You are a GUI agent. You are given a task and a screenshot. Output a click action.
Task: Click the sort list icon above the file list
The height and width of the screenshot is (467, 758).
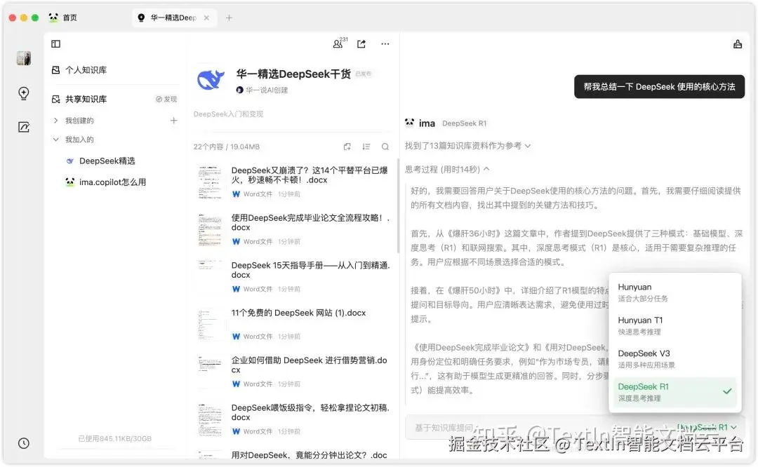pyautogui.click(x=366, y=147)
